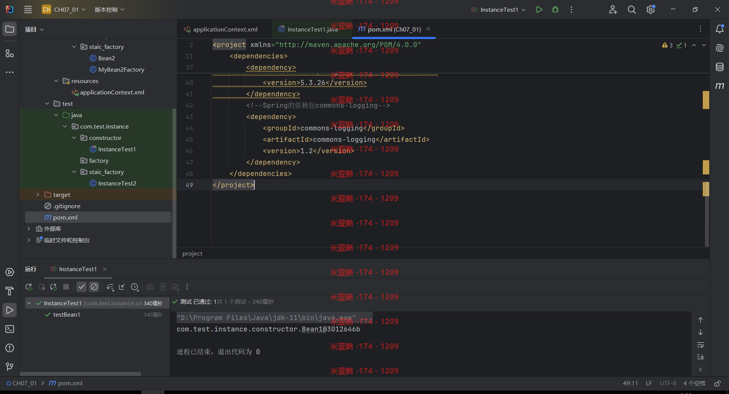Open the Git version control tool window

9,367
